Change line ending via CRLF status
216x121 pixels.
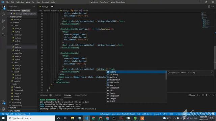pos(171,114)
